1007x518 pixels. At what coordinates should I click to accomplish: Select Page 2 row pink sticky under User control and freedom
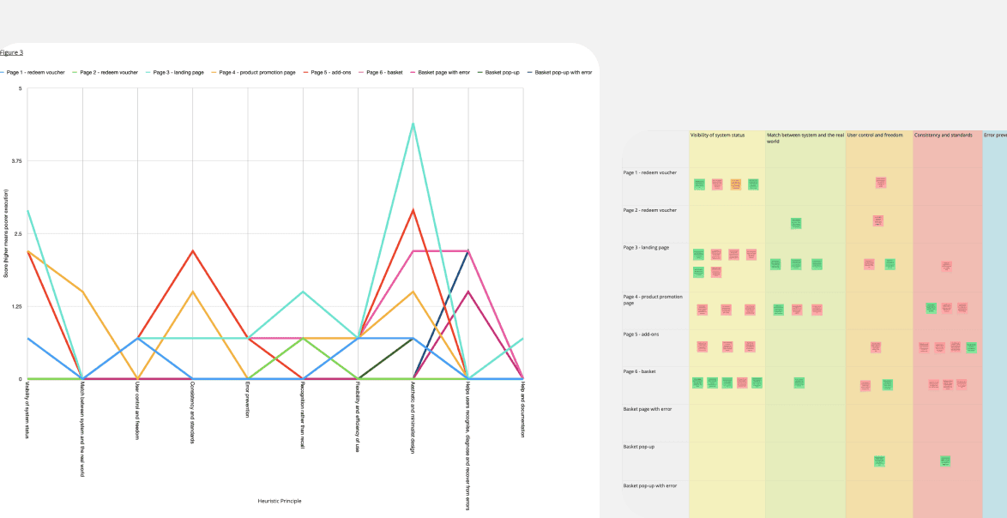[878, 220]
